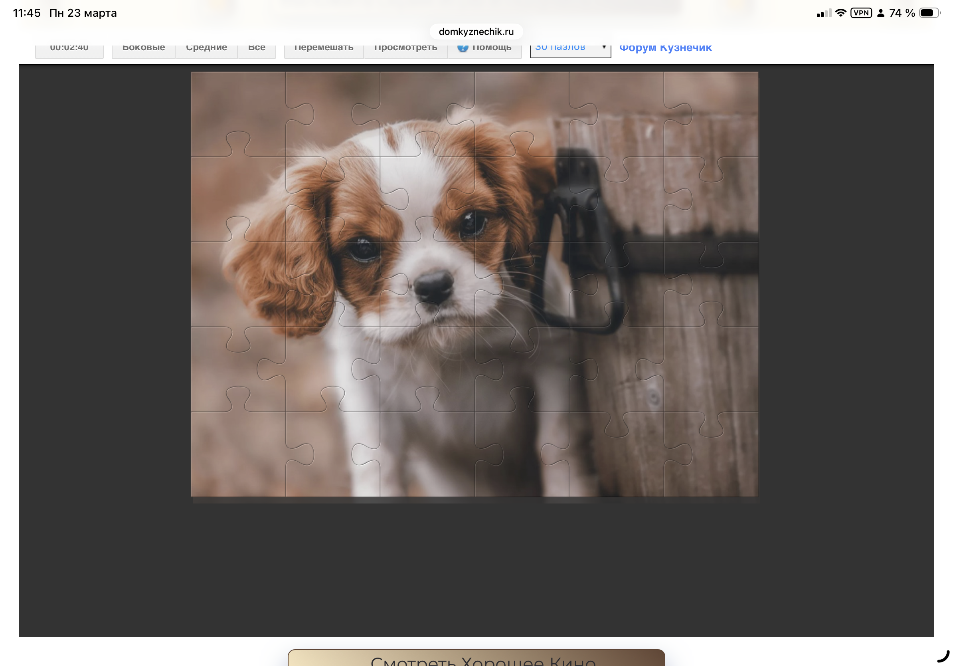The image size is (953, 666).
Task: Tap the battery indicator icon
Action: tap(929, 13)
